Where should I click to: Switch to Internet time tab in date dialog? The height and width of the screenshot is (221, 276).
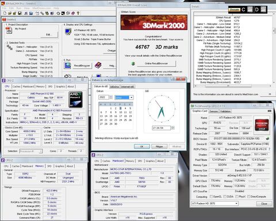click(128, 87)
